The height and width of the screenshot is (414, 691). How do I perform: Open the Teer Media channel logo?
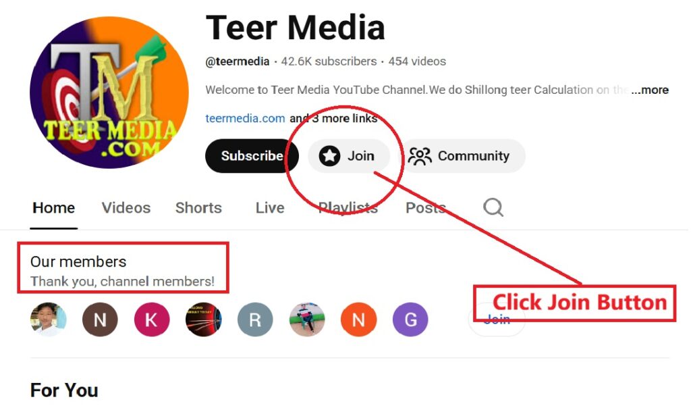pyautogui.click(x=109, y=93)
